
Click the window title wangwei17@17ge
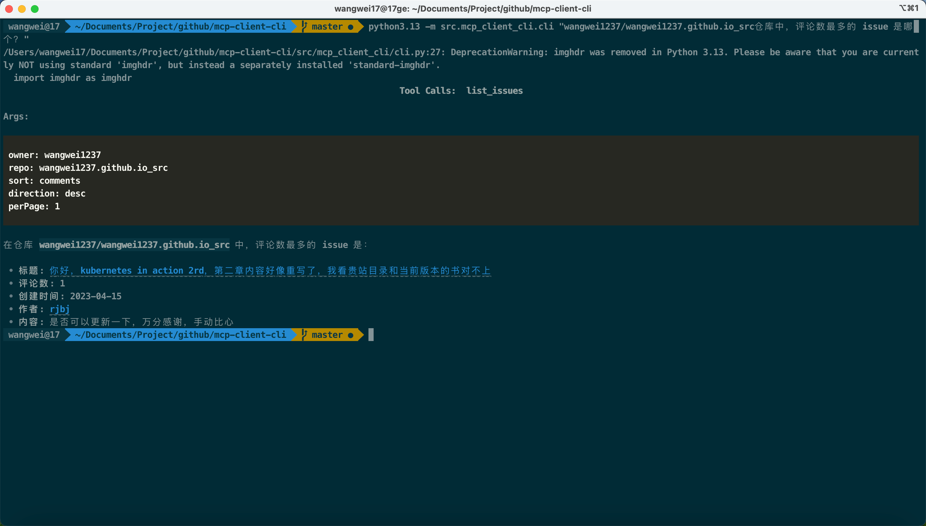pos(463,9)
